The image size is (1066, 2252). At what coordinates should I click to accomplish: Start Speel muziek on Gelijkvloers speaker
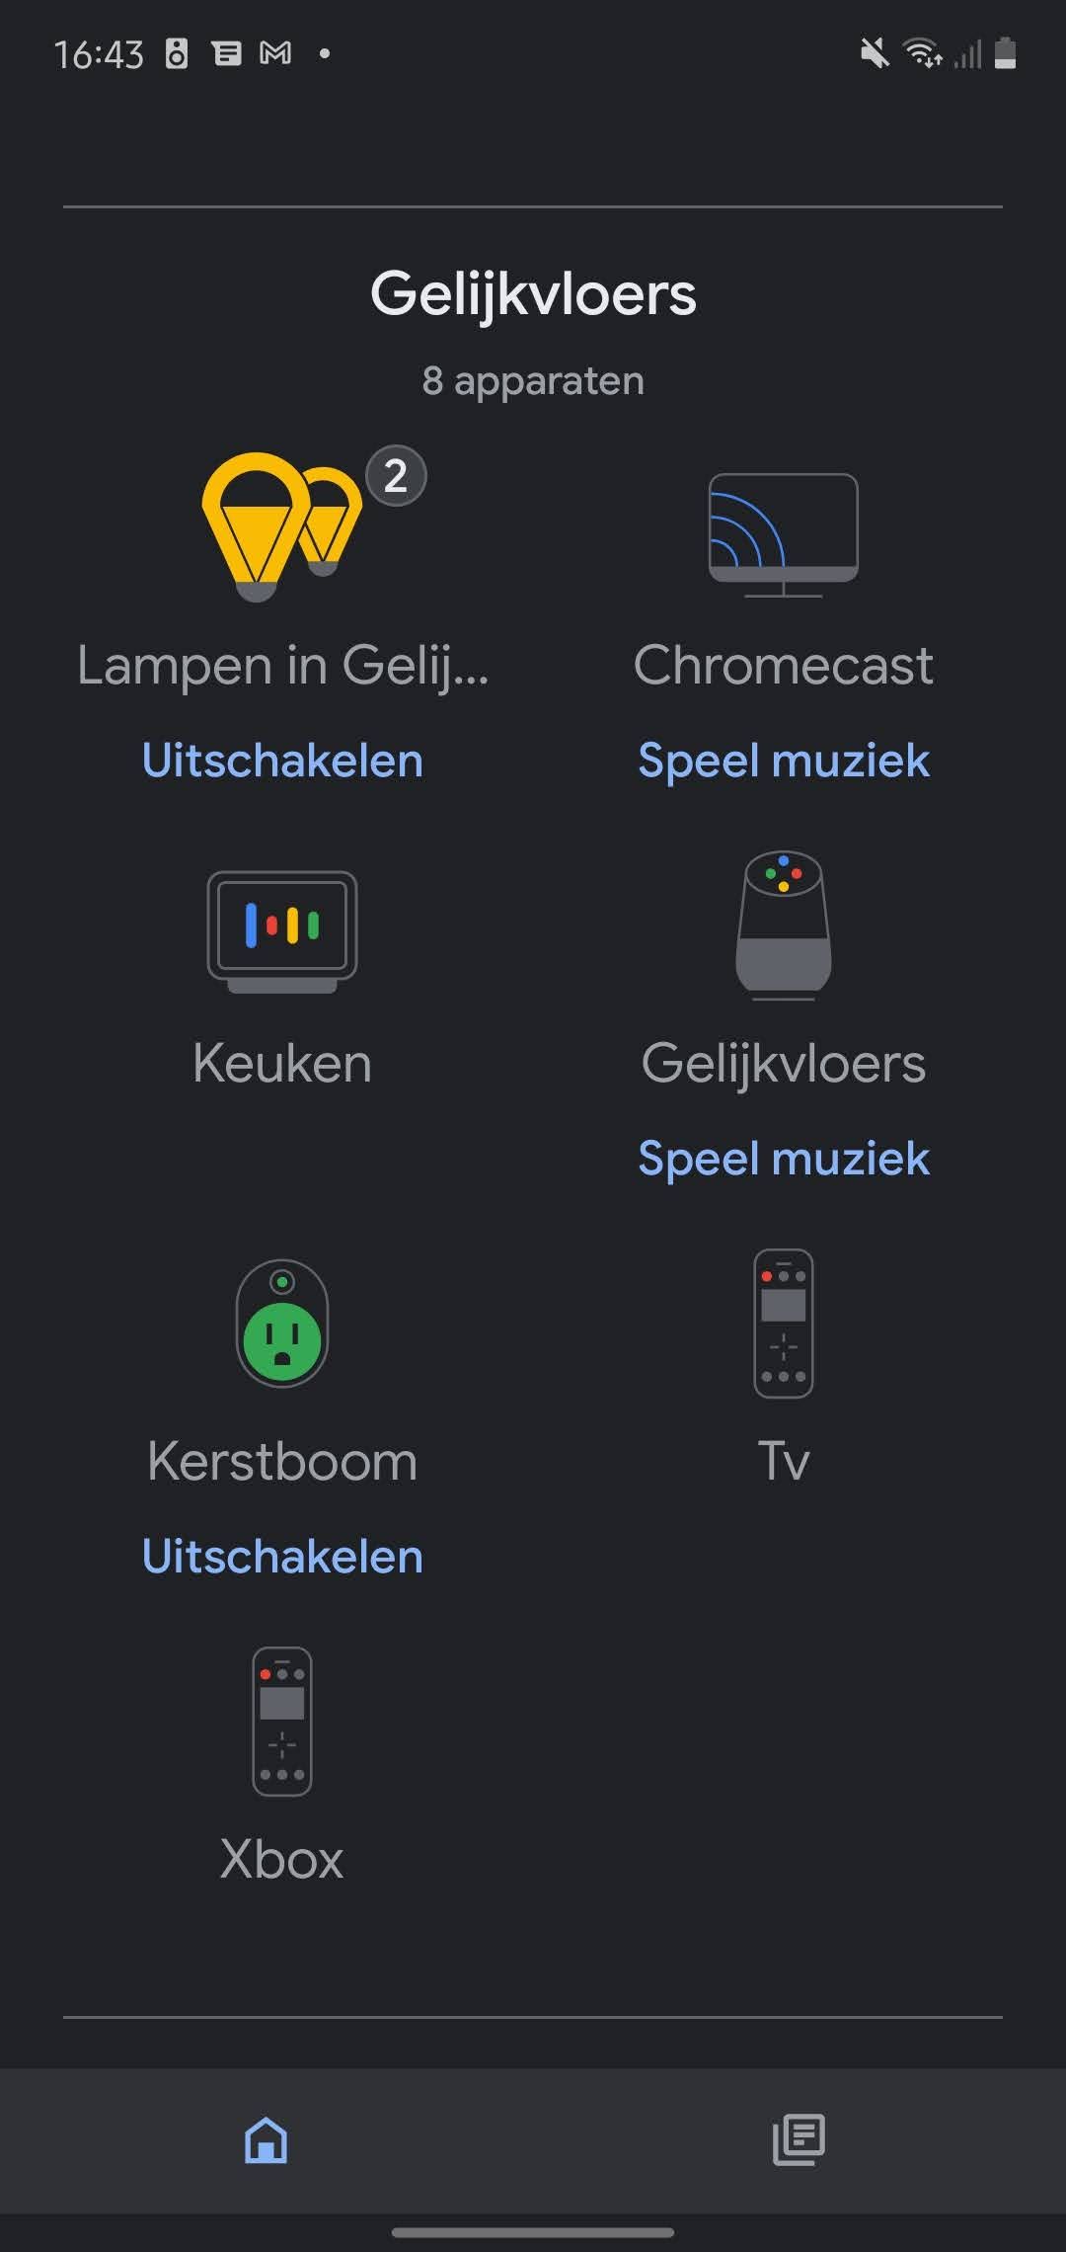coord(784,1159)
